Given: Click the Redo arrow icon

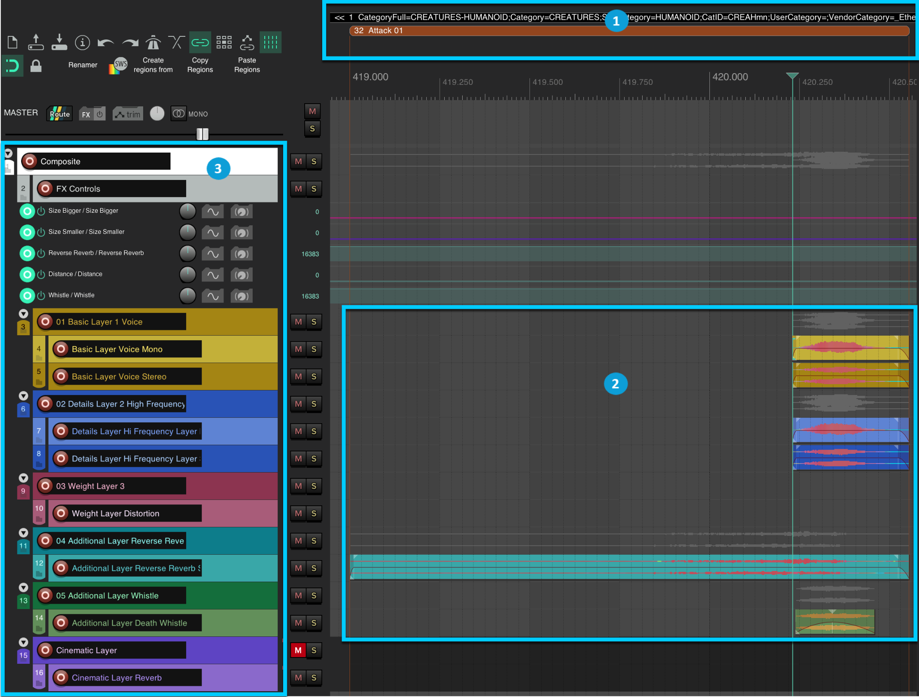Looking at the screenshot, I should (130, 43).
